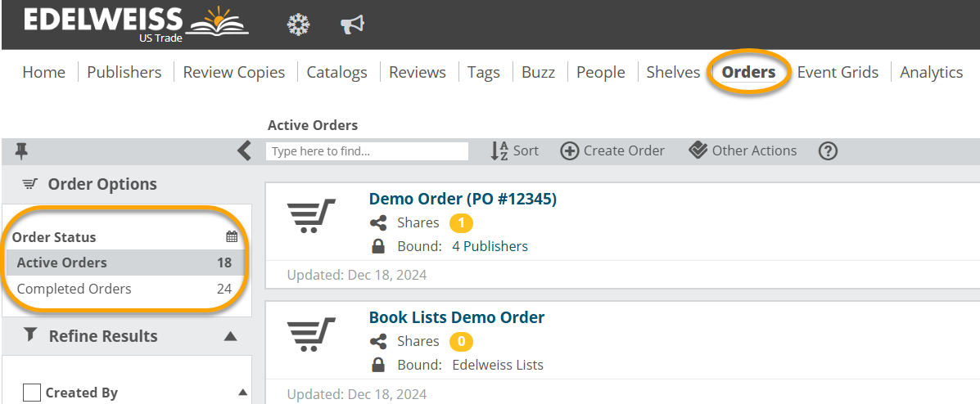
Task: Collapse the Refine Results section
Action: (230, 336)
